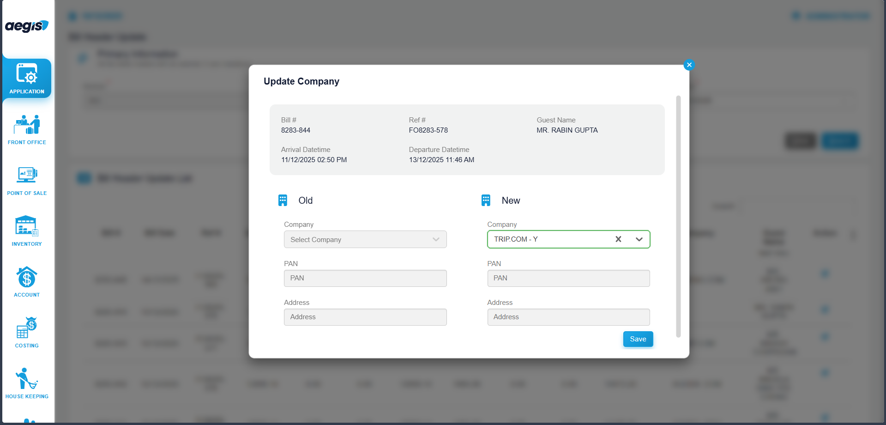
Task: Expand the New Company dropdown arrow
Action: (x=639, y=239)
